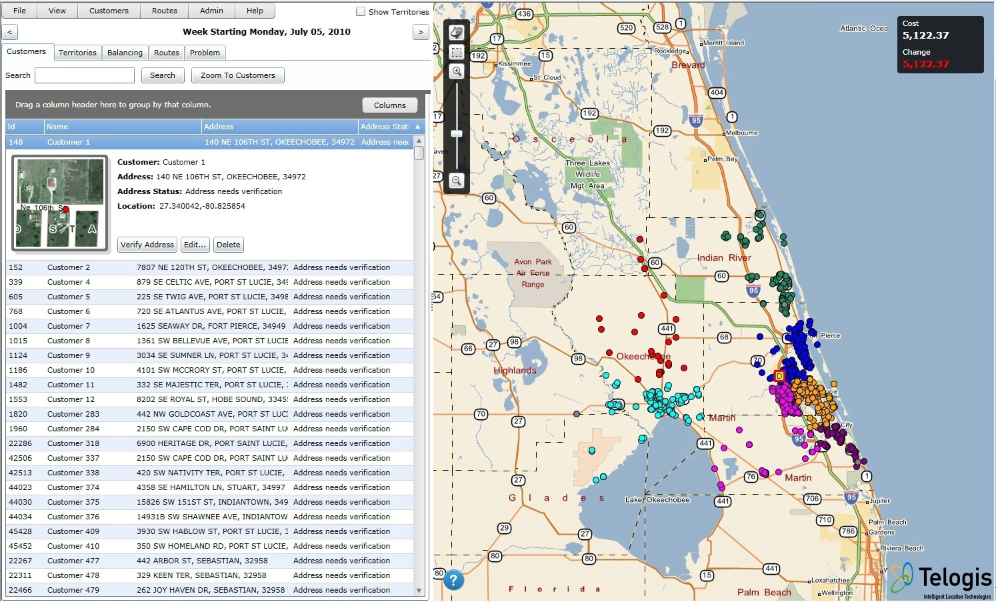Open the Admin menu
Screen dimensions: 996x602
tap(211, 10)
